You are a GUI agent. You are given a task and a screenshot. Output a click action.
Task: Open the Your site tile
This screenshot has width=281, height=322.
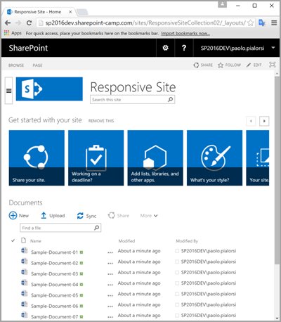[x=258, y=158]
